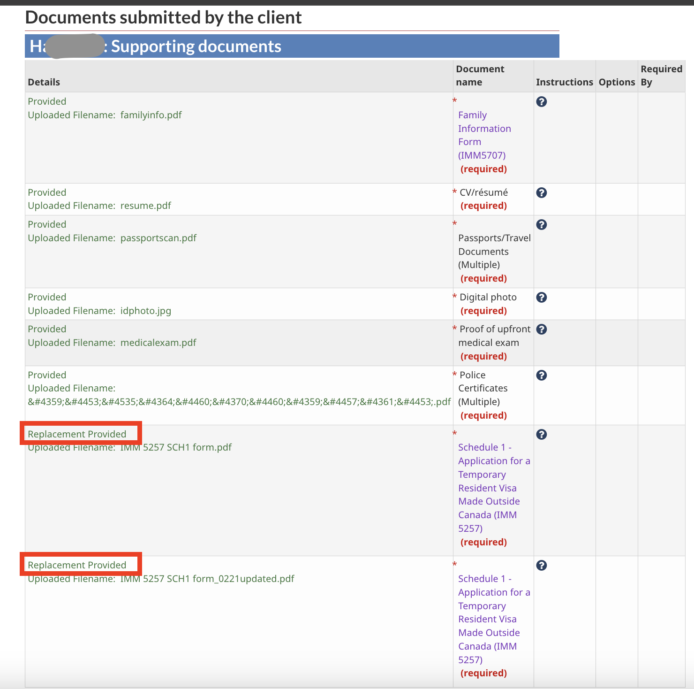Screen dimensions: 694x689
Task: Open Family Information Form (IMM5707) link
Action: 484,135
